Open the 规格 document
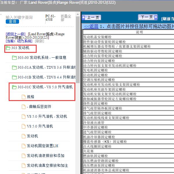This screenshot has height=174, width=174. [31, 97]
